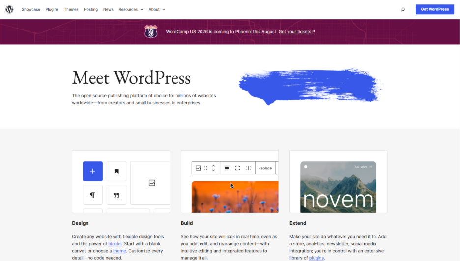Open the Showcase page

pyautogui.click(x=31, y=9)
